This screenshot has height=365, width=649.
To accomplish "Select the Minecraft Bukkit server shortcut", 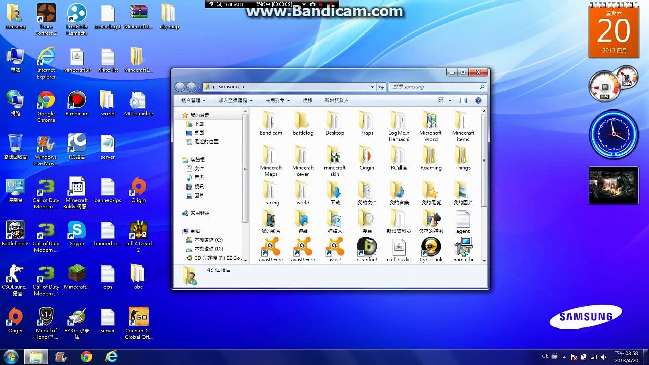I will [77, 193].
